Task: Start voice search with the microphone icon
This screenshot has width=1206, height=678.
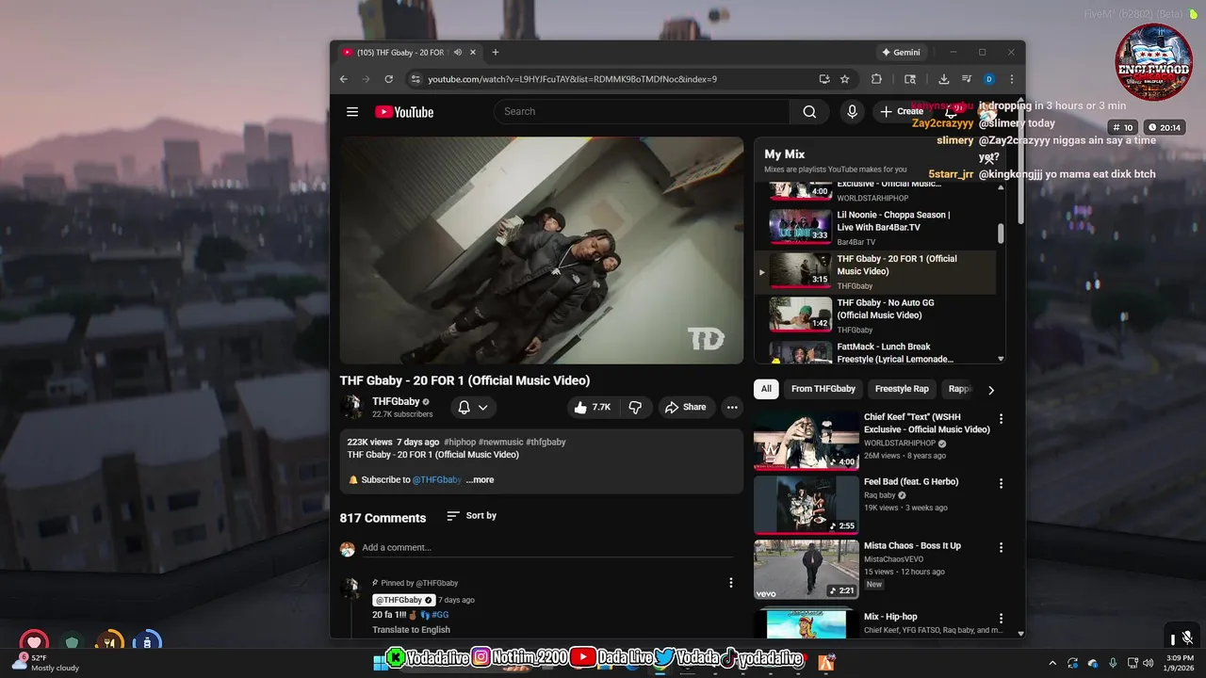Action: coord(852,112)
